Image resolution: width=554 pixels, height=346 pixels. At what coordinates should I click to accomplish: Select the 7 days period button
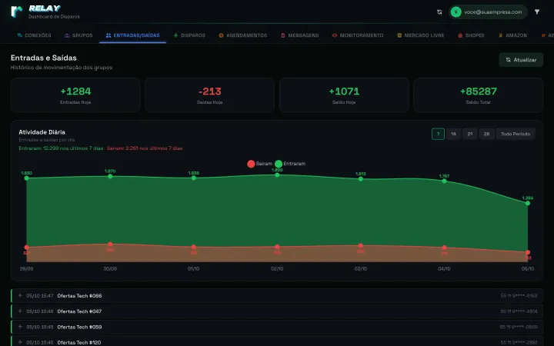pos(438,134)
